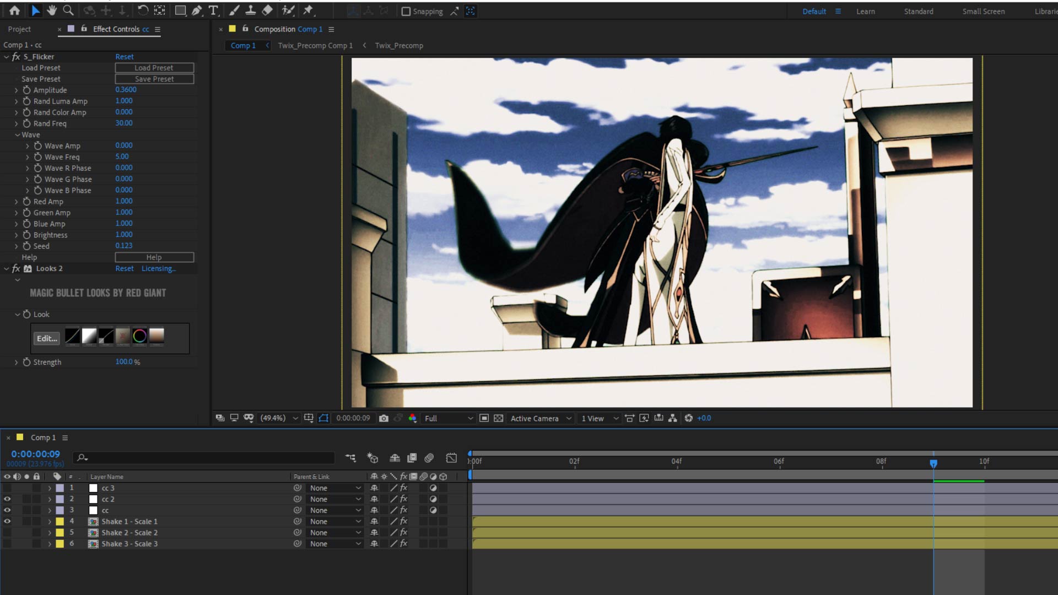Select the Hand tool
The width and height of the screenshot is (1058, 595).
click(x=52, y=10)
